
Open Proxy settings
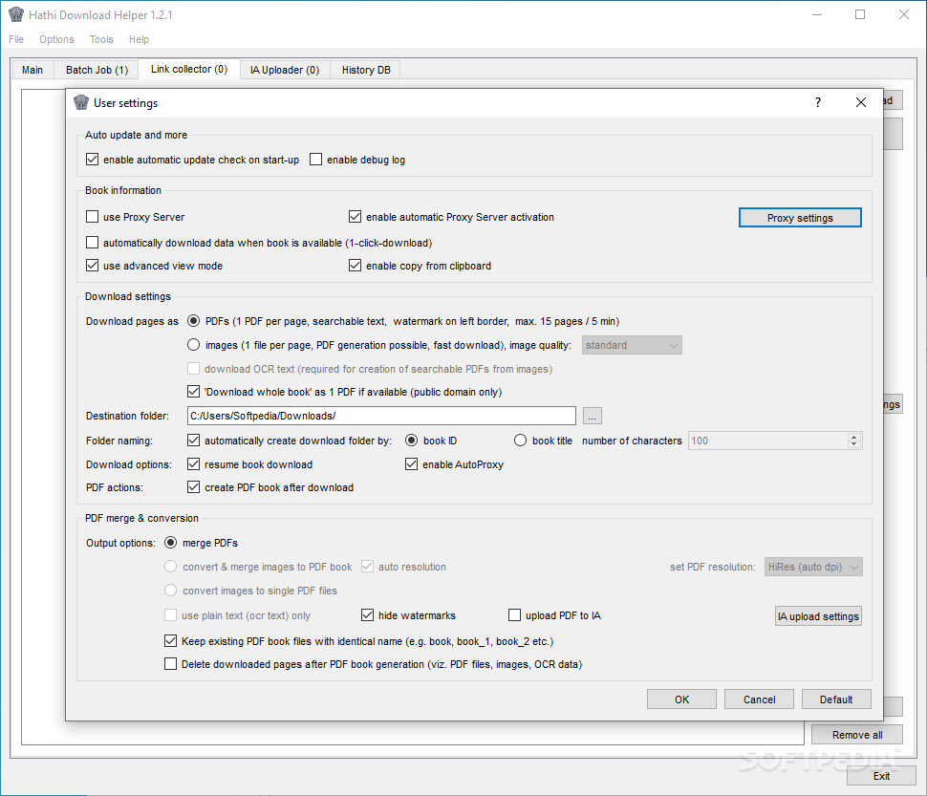click(800, 218)
